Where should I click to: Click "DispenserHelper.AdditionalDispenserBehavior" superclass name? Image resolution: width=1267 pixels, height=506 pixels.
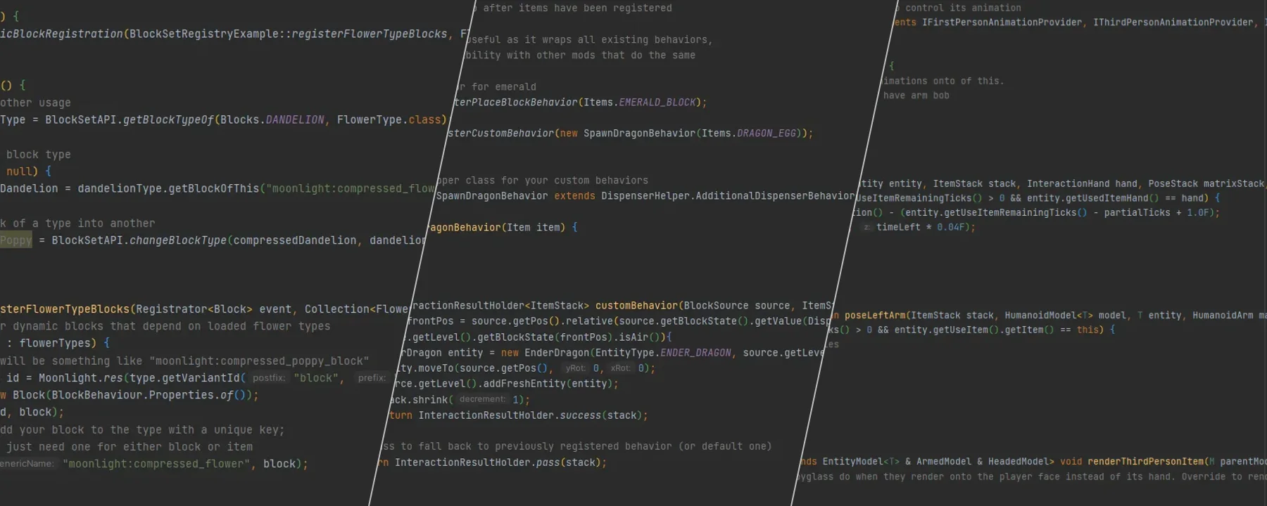(728, 195)
